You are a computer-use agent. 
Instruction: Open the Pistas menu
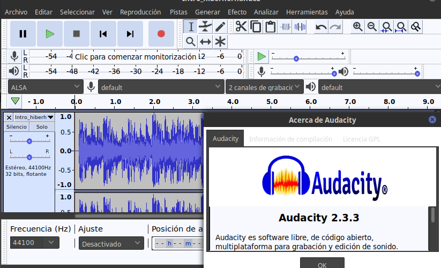pos(178,12)
